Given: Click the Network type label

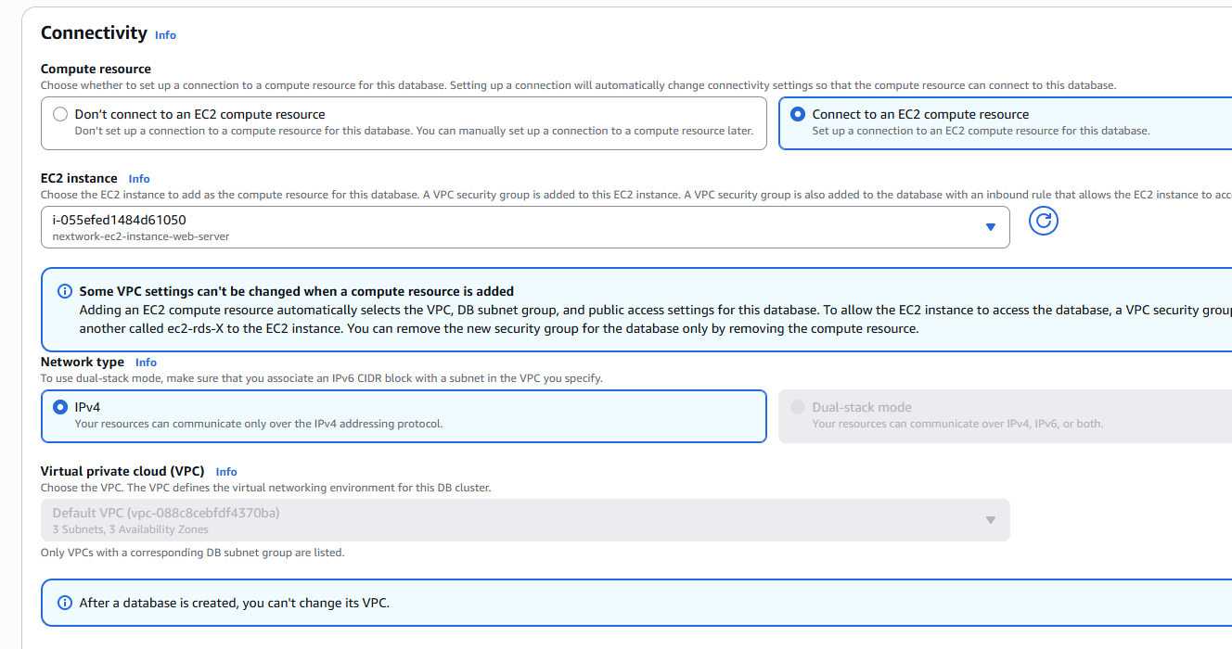Looking at the screenshot, I should [x=83, y=362].
